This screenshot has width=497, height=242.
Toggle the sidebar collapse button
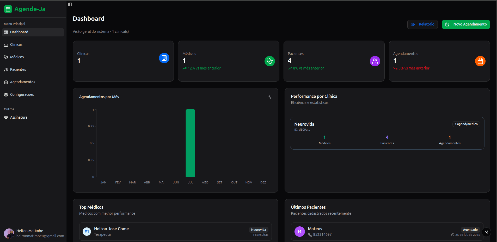point(70,4)
